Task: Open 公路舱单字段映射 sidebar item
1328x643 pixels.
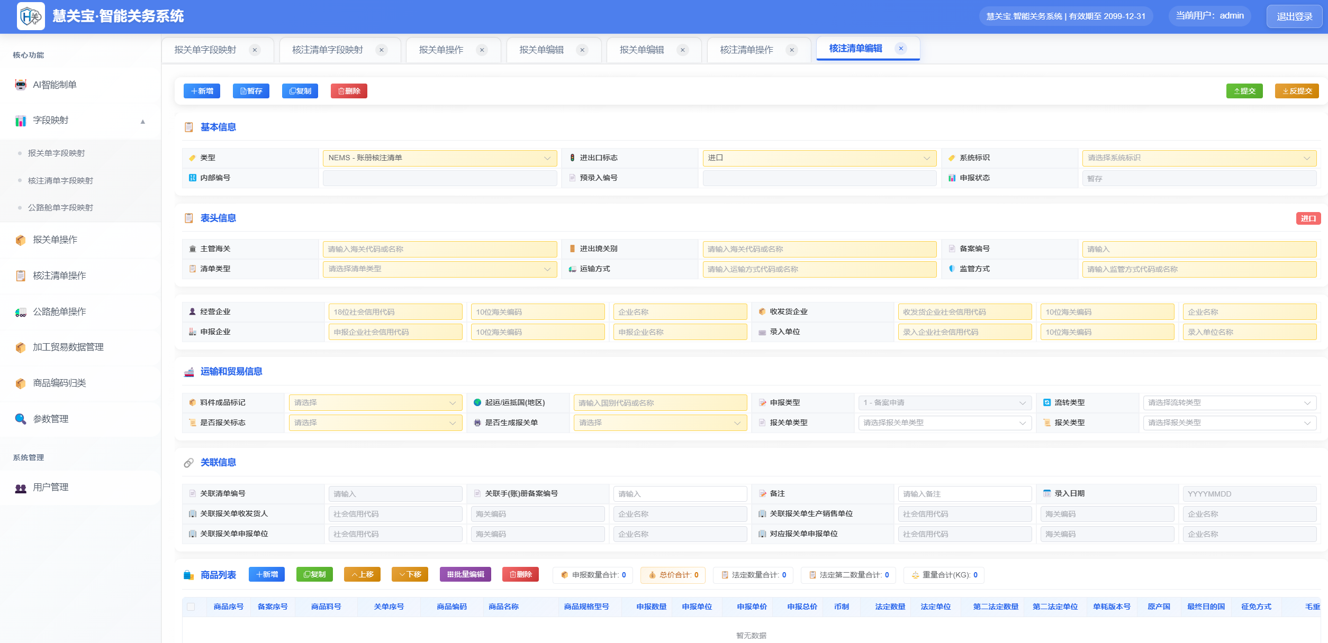Action: tap(60, 208)
